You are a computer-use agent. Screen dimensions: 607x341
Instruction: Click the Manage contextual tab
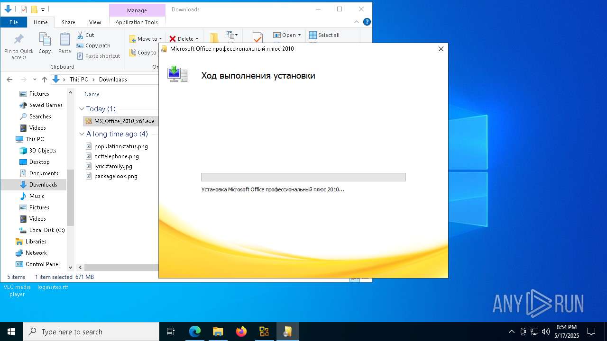click(137, 10)
